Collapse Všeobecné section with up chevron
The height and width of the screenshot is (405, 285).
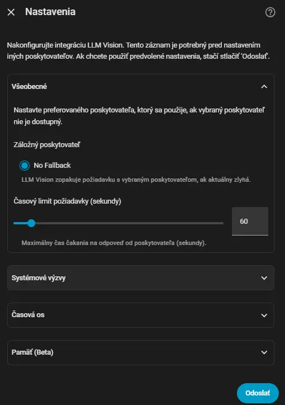264,87
